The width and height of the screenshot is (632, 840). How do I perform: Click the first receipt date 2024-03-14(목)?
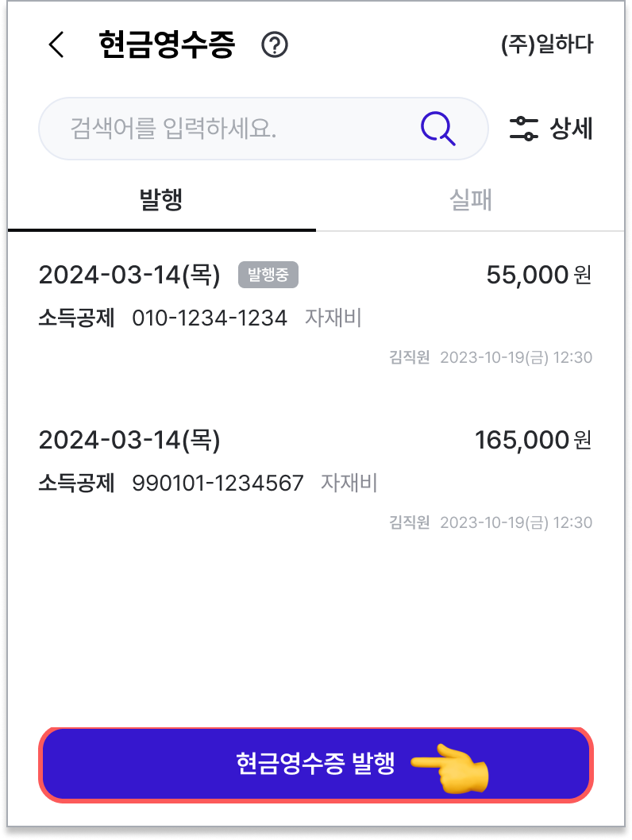[129, 275]
